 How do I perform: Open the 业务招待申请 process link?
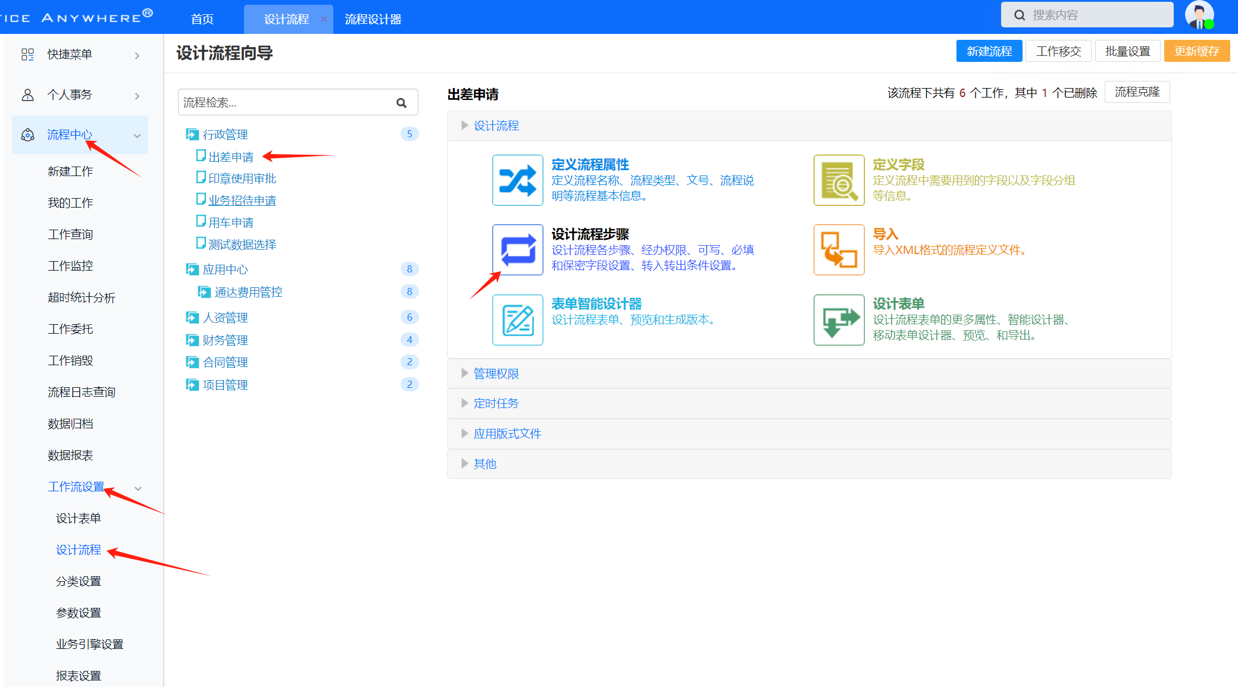(242, 200)
